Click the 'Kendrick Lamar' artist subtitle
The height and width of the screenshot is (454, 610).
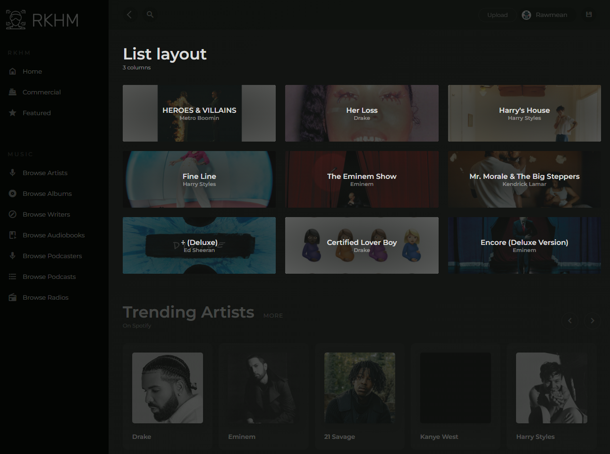525,184
